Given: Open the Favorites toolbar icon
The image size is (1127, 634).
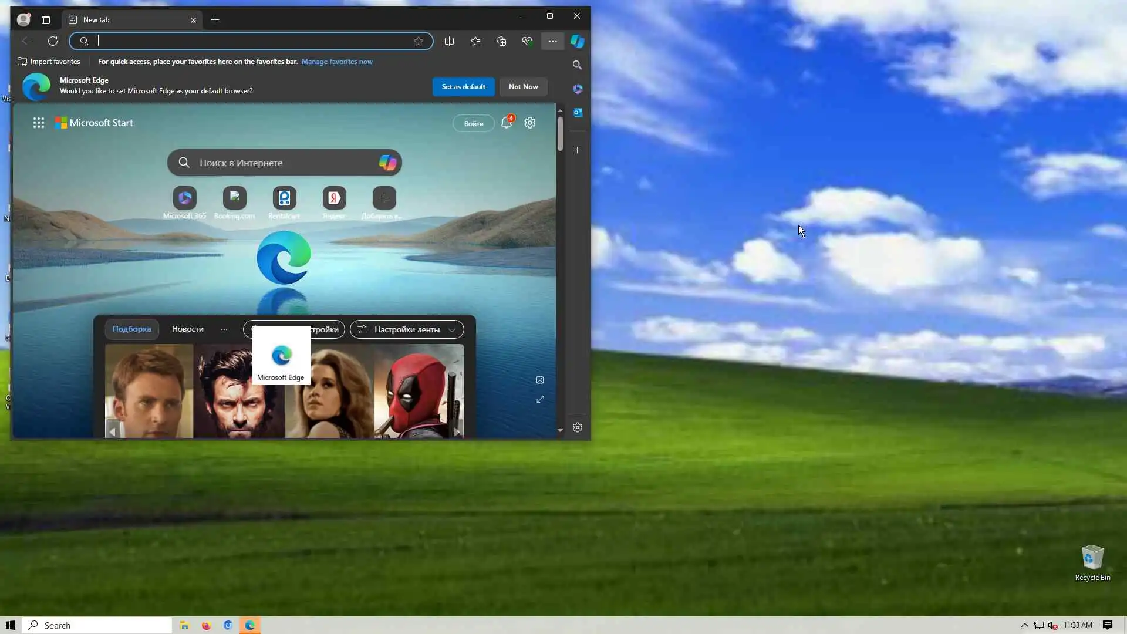Looking at the screenshot, I should (x=475, y=41).
